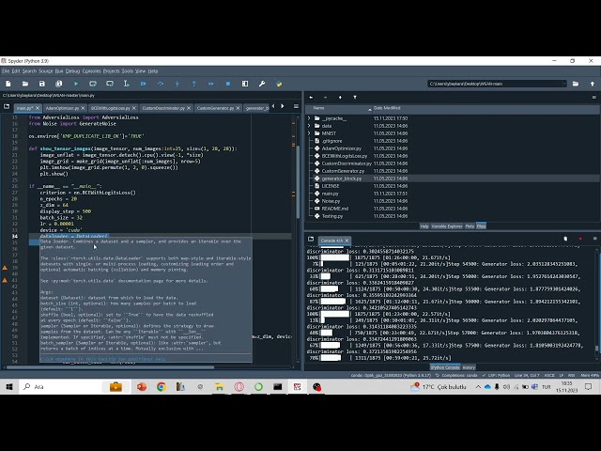Click the debugger step-over icon
Image resolution: width=601 pixels, height=451 pixels.
(x=161, y=84)
